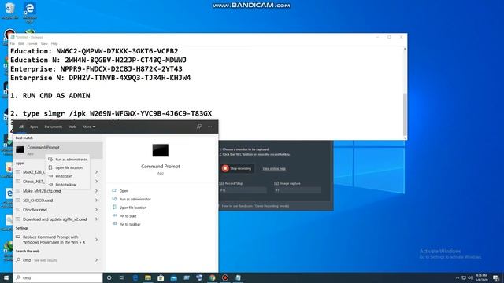Open Task View on the taskbar
Viewport: 504px width, 283px height.
click(x=122, y=277)
